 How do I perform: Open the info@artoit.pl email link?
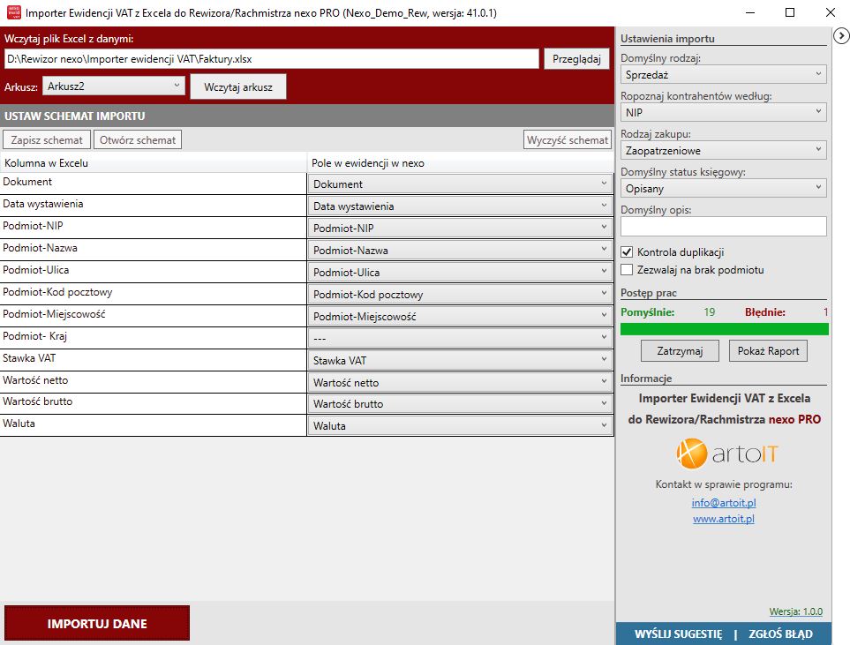(x=723, y=503)
